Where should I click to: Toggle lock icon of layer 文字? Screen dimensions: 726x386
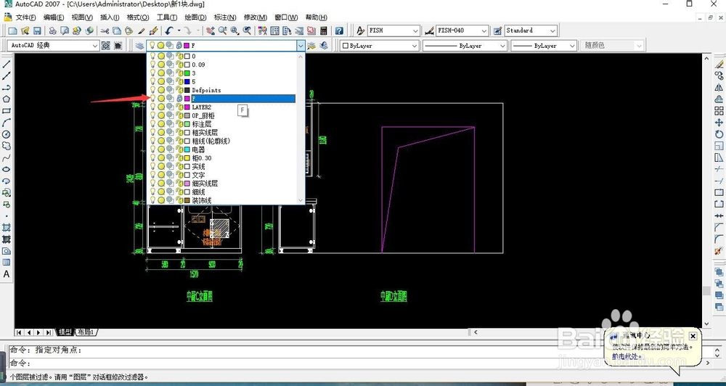tap(179, 175)
